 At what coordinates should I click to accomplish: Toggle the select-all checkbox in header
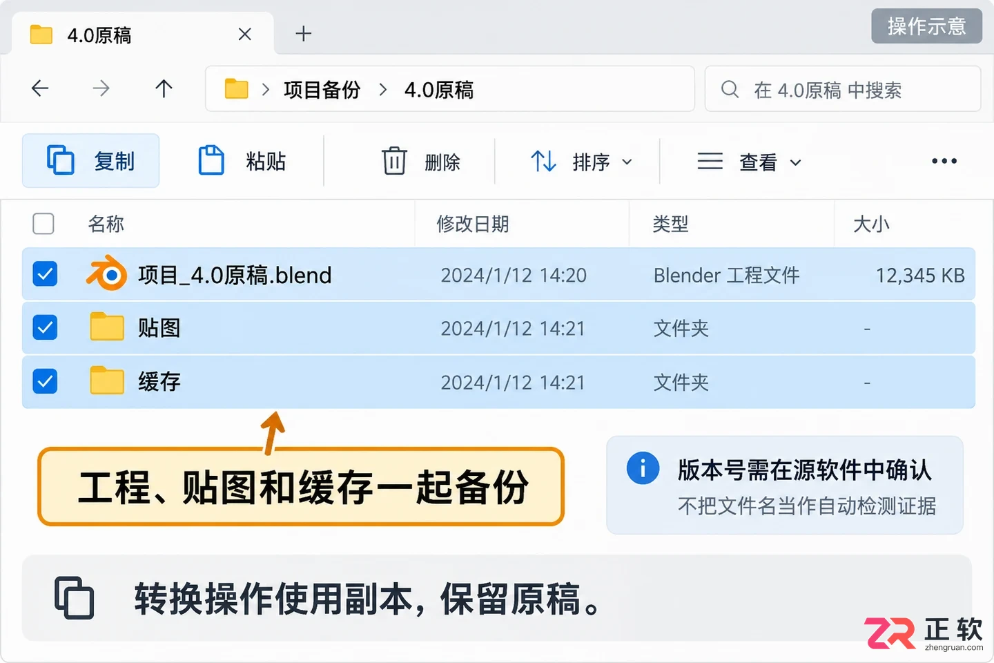pyautogui.click(x=43, y=224)
